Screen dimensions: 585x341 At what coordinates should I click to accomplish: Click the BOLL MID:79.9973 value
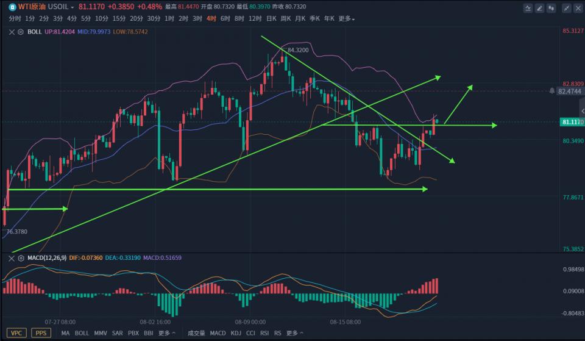[x=94, y=32]
